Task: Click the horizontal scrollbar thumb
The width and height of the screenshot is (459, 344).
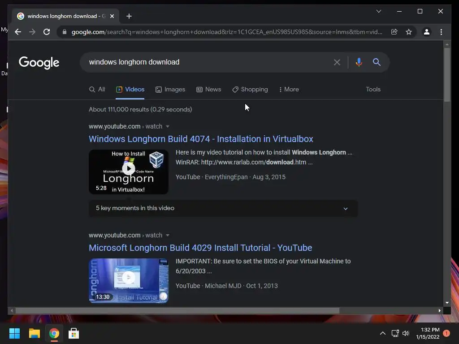Action: [178, 311]
